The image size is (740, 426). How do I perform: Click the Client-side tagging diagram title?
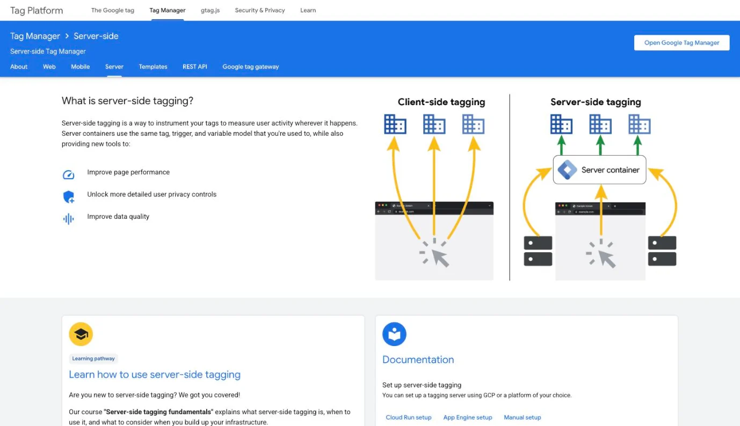click(441, 102)
